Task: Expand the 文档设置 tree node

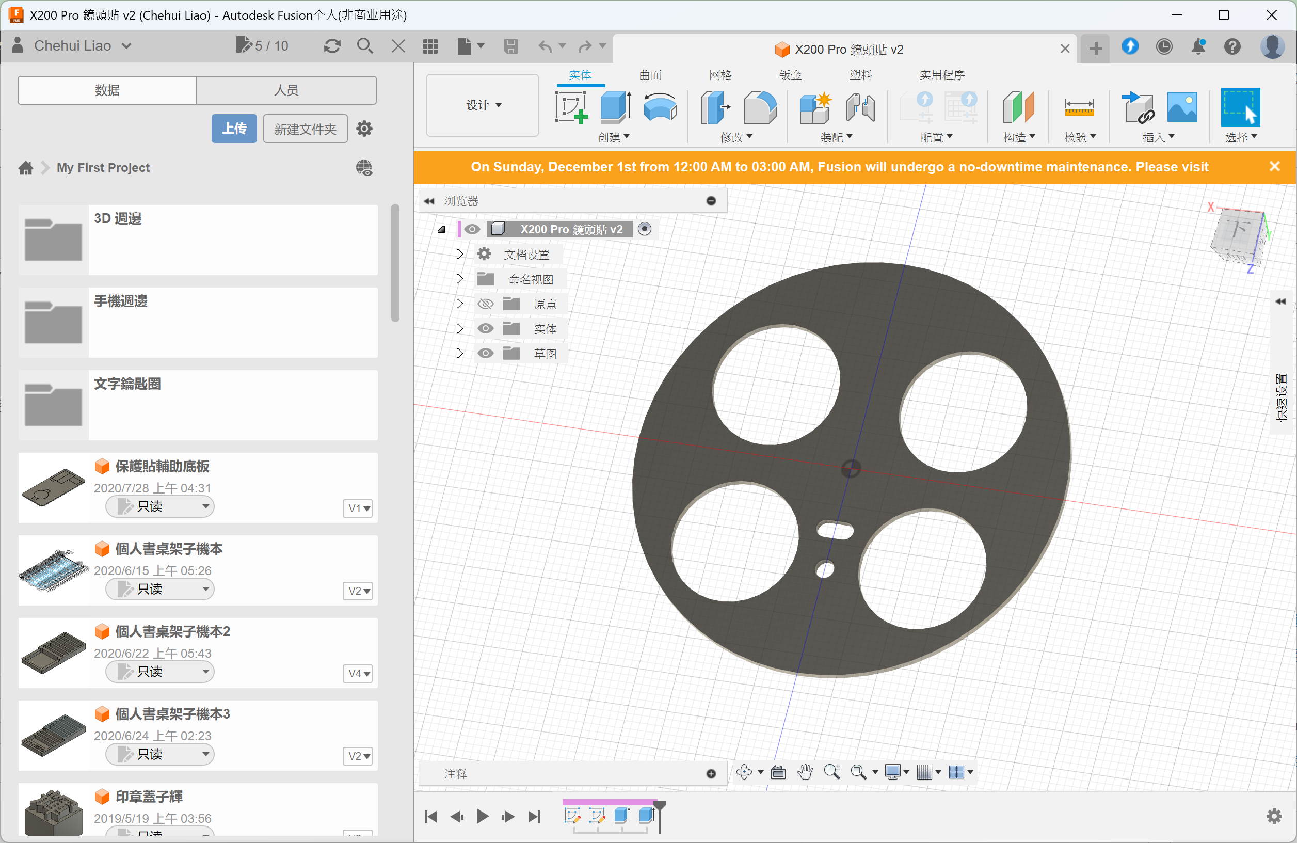Action: tap(459, 254)
